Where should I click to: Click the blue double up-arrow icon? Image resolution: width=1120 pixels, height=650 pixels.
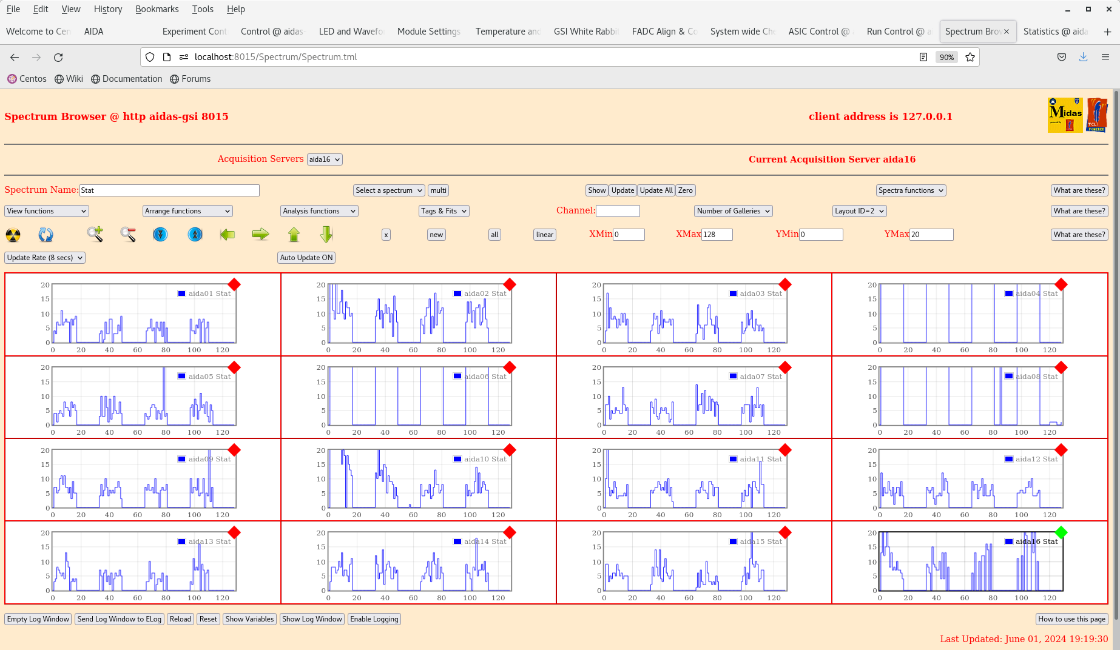tap(195, 234)
